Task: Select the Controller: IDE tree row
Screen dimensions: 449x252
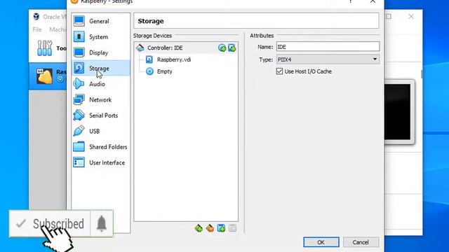Action: pos(186,48)
